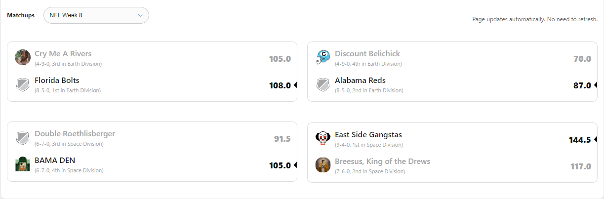Click East Side Gangstas 144.5 score
Viewport: 604px width, 199px height.
tap(580, 140)
